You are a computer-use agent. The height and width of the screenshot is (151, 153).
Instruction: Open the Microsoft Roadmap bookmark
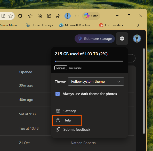point(76,25)
